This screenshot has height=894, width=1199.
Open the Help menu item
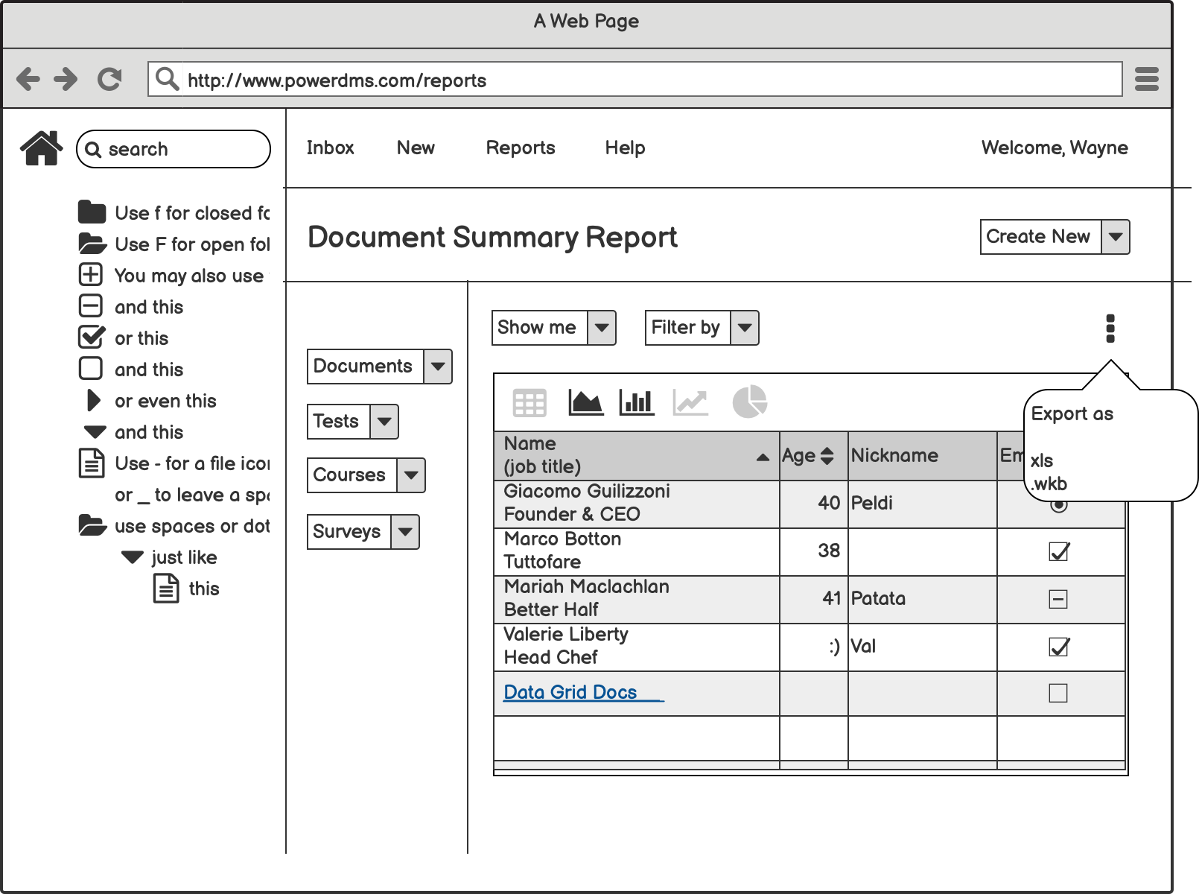[x=625, y=148]
